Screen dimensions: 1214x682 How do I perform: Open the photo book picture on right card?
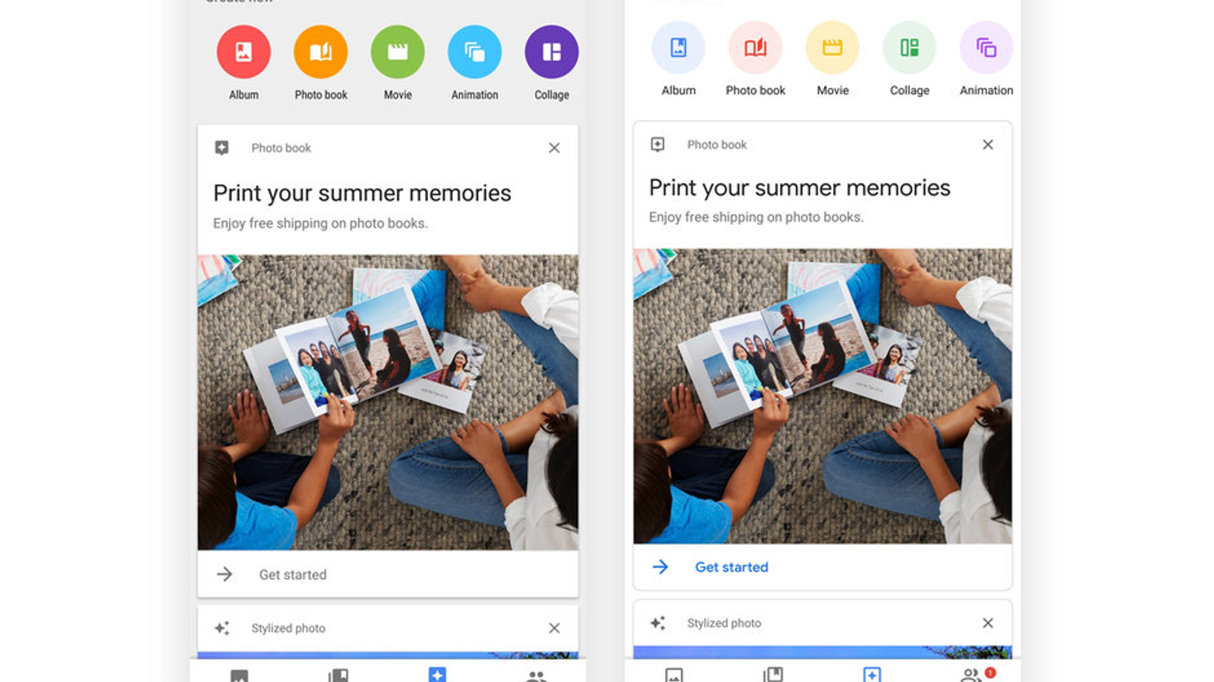(x=822, y=396)
